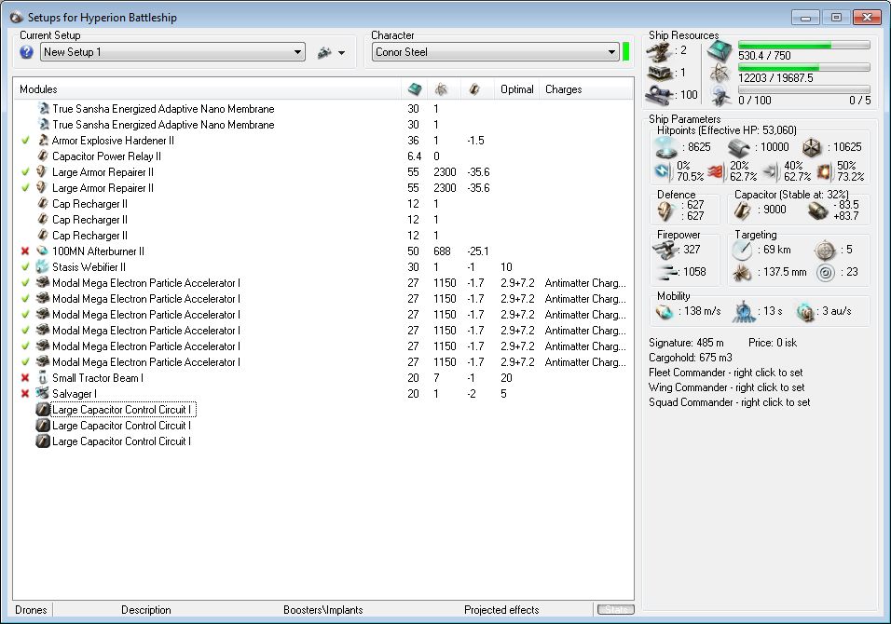
Task: Click the Small Tractor Beam I icon
Action: 43,377
